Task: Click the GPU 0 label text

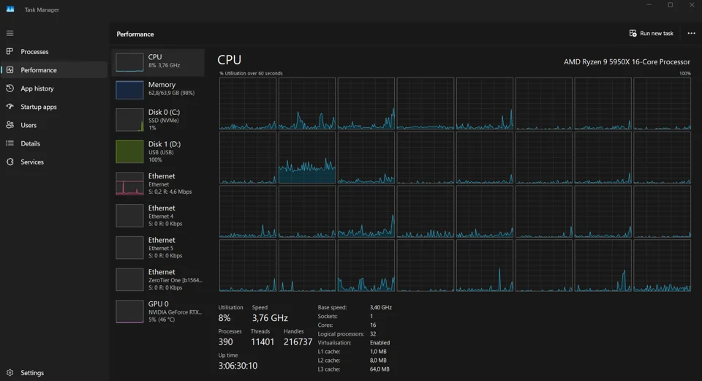Action: (159, 303)
